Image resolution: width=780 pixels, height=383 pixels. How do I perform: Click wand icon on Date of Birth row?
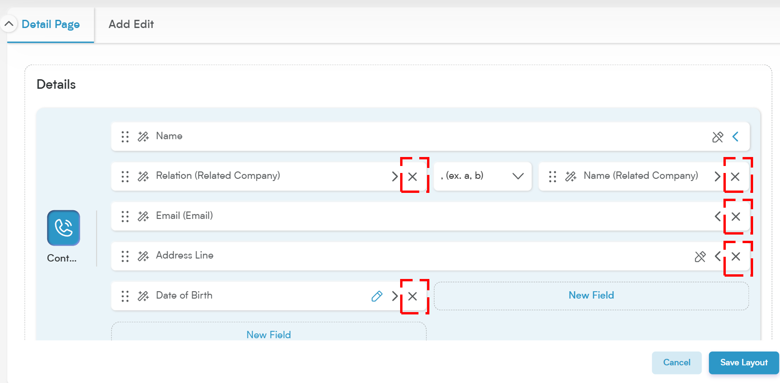(143, 296)
